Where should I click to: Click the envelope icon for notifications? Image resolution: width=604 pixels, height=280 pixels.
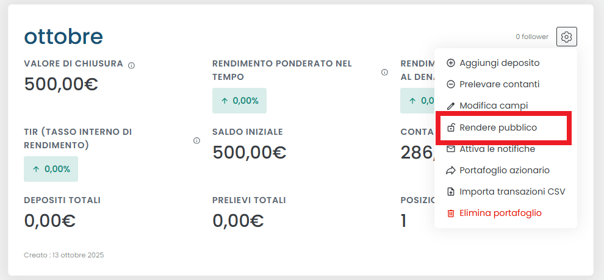(x=451, y=149)
